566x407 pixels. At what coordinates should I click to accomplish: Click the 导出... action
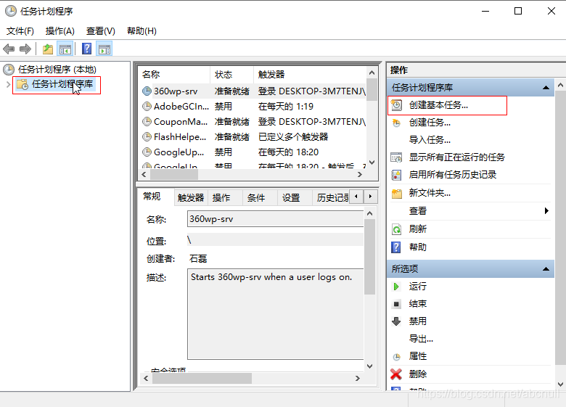pyautogui.click(x=421, y=339)
